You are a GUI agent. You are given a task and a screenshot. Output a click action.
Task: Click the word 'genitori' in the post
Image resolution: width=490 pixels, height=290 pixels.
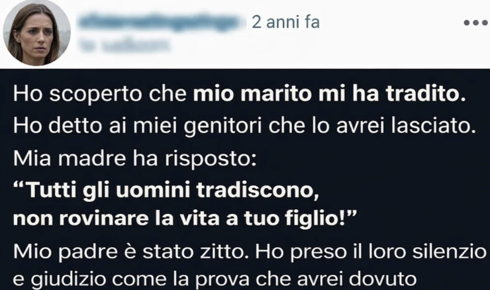tap(222, 126)
